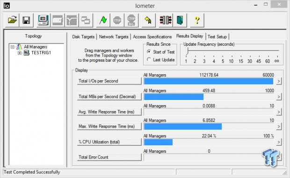The height and width of the screenshot is (178, 290).
Task: Expand the TESTRIG1 tree node
Action: [20, 53]
